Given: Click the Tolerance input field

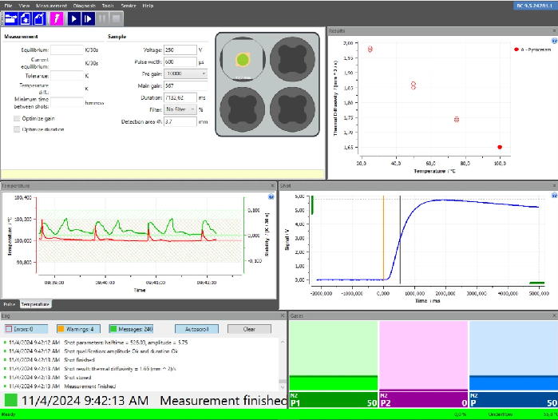Looking at the screenshot, I should [x=66, y=76].
